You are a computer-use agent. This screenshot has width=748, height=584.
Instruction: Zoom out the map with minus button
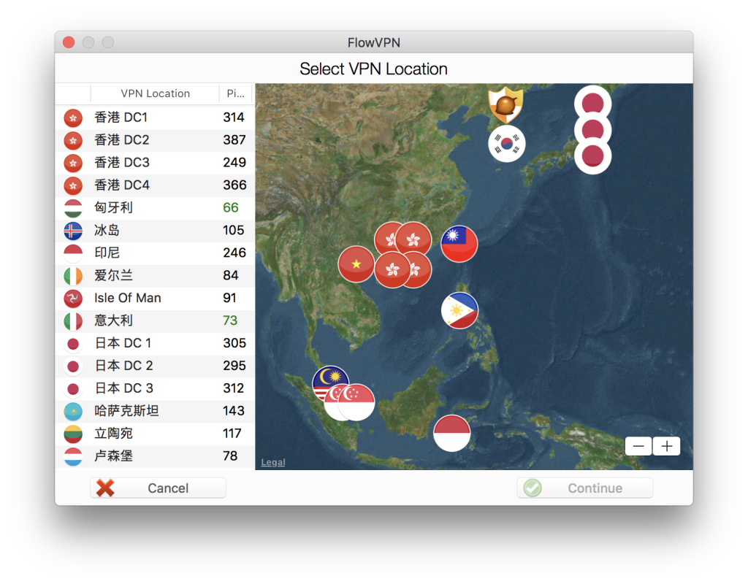click(x=638, y=446)
